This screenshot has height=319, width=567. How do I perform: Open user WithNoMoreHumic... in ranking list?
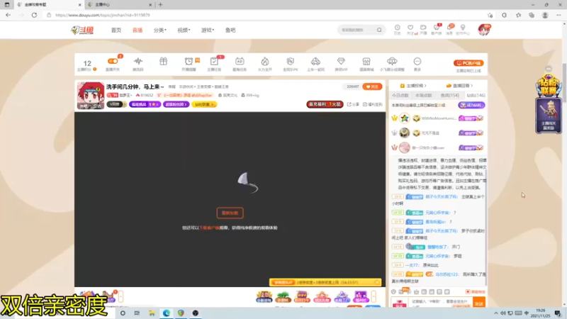(438, 118)
